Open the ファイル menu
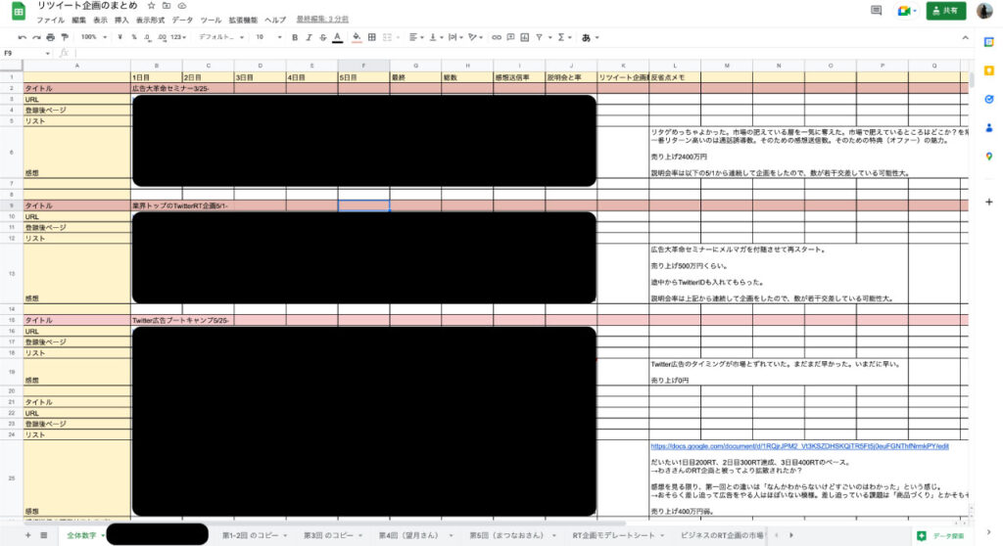 pos(48,20)
